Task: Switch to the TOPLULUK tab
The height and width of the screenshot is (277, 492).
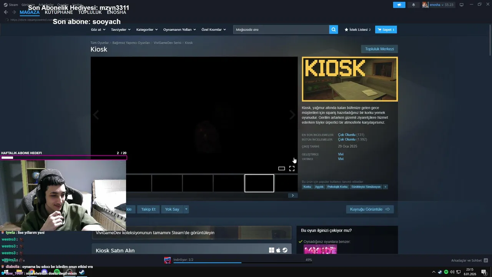Action: (90, 12)
